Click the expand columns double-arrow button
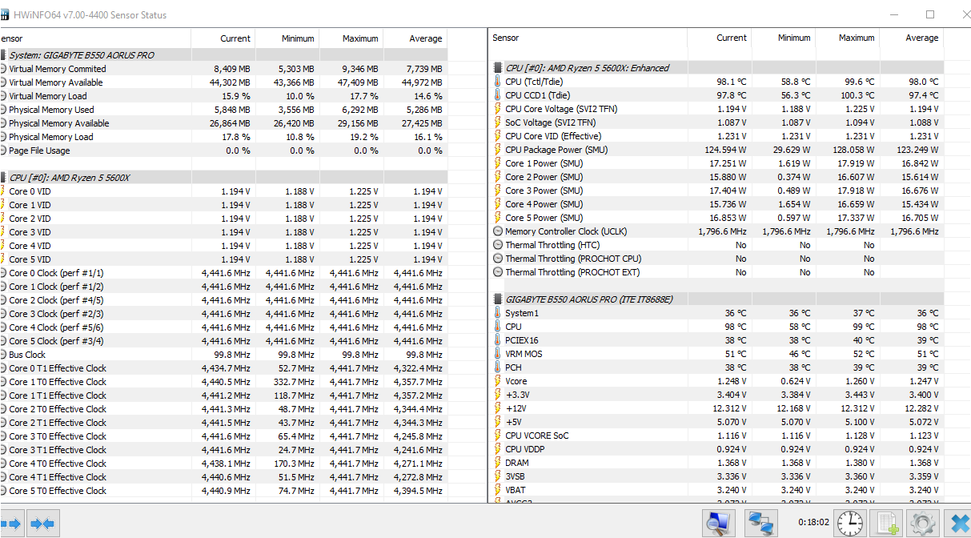 pos(10,524)
